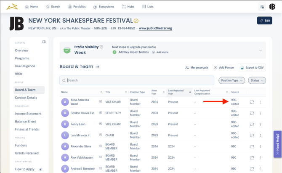Click the app logo in the top-left corner

[12, 7]
